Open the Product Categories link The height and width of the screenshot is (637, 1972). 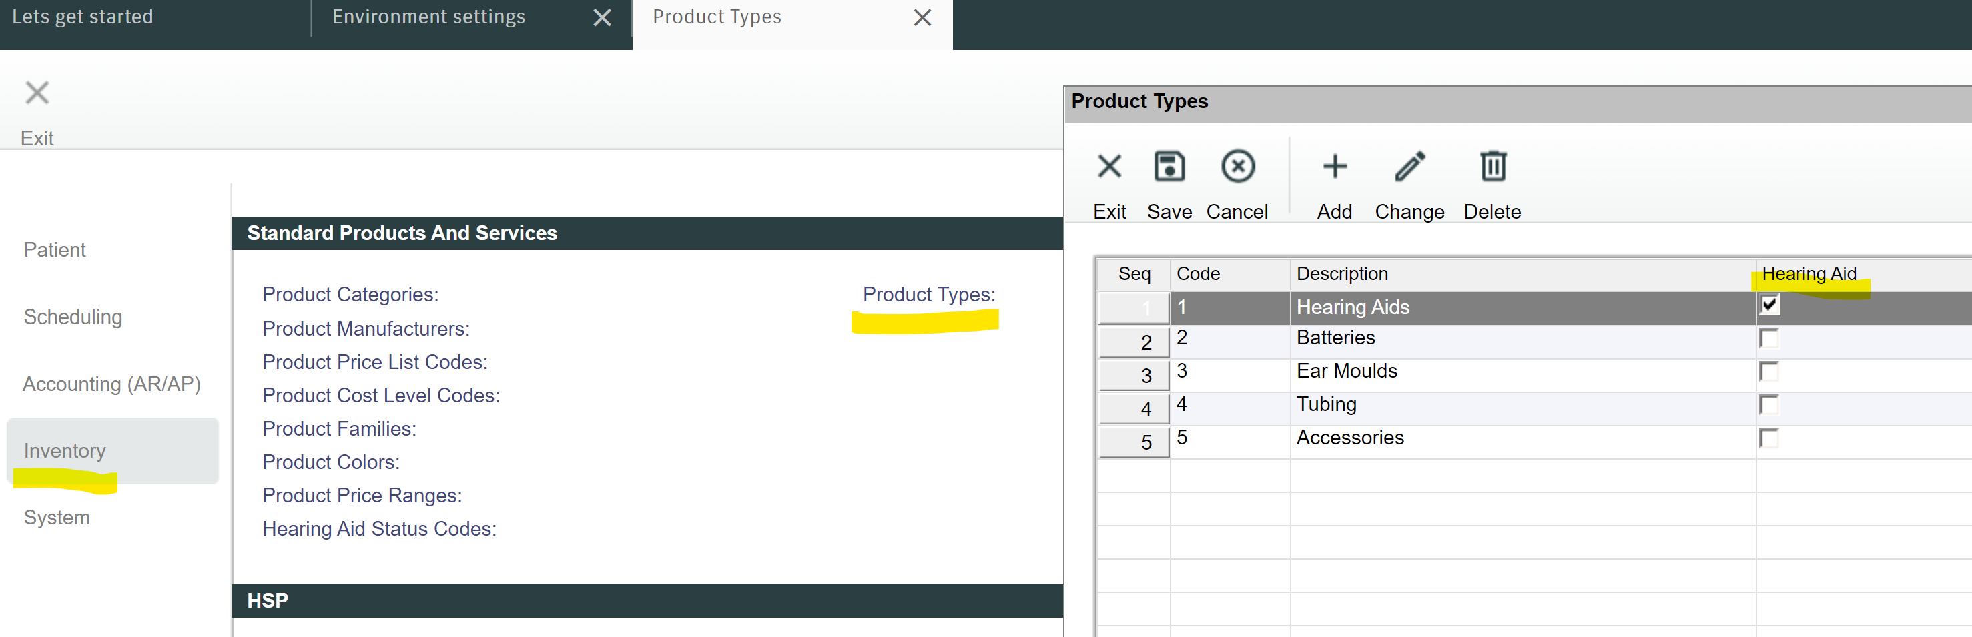tap(350, 294)
